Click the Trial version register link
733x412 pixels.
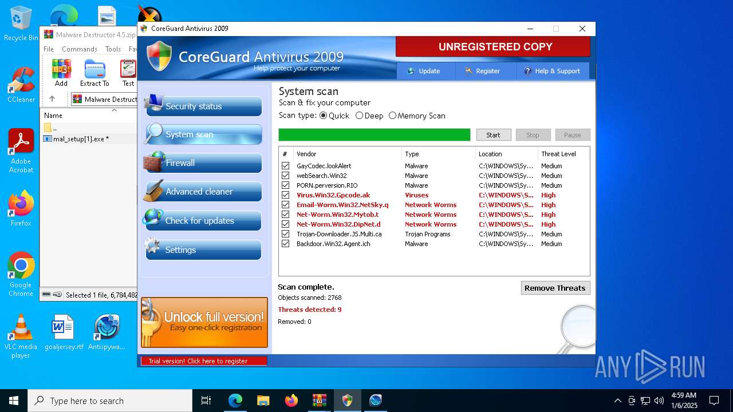tap(204, 361)
